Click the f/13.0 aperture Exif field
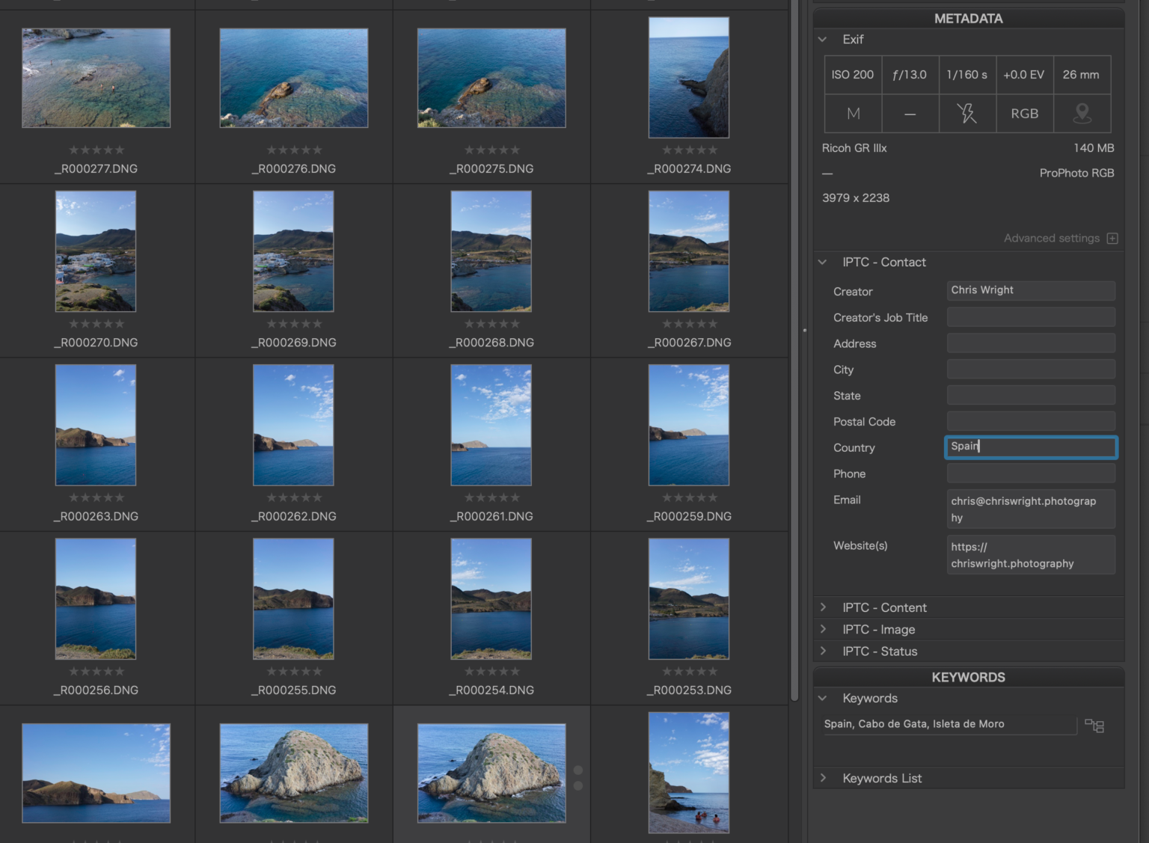 pyautogui.click(x=910, y=75)
